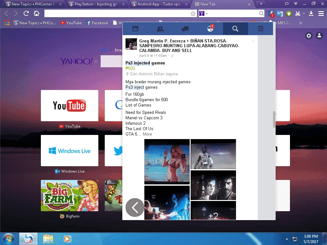
Task: Click the Ps3 injected games post title
Action: (145, 63)
